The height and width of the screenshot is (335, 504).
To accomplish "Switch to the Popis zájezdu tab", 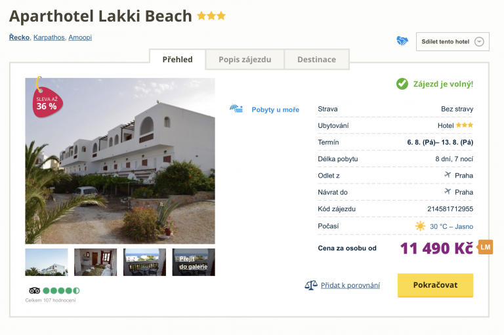I will click(245, 60).
